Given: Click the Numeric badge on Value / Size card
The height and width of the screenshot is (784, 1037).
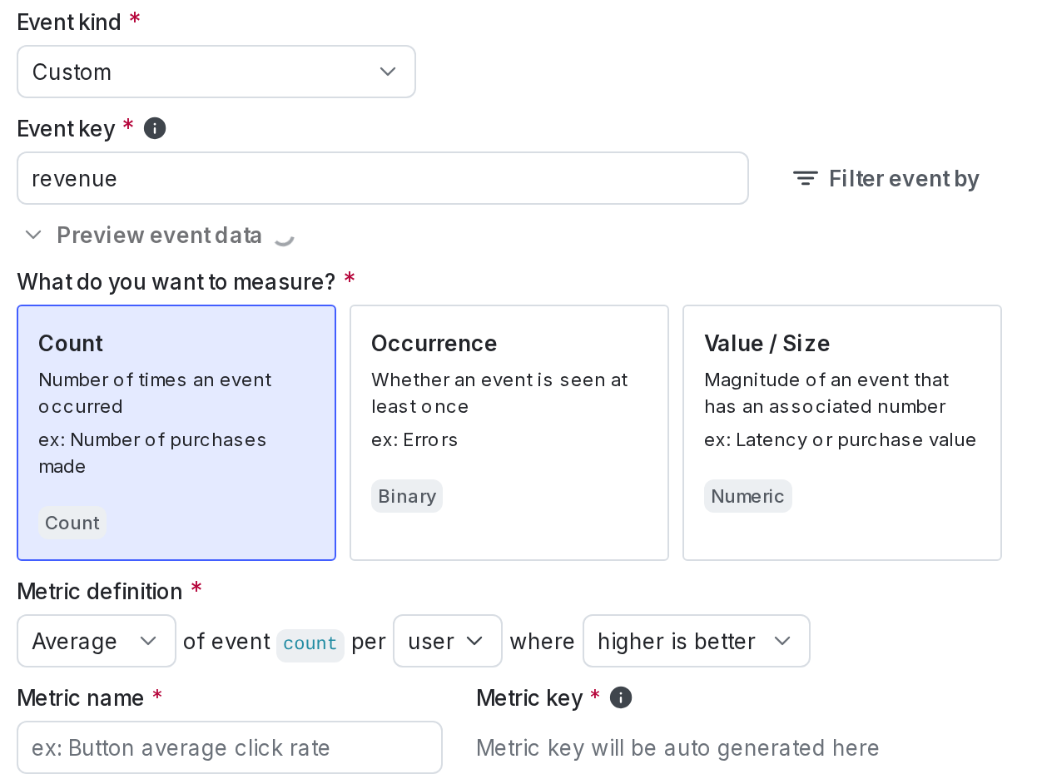Looking at the screenshot, I should pyautogui.click(x=747, y=496).
